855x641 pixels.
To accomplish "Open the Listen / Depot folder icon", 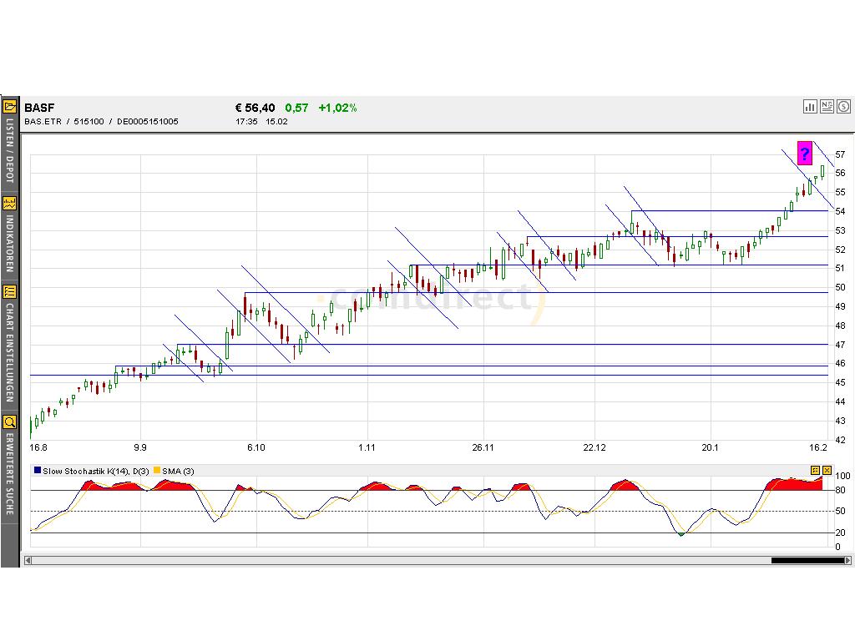I will (10, 107).
